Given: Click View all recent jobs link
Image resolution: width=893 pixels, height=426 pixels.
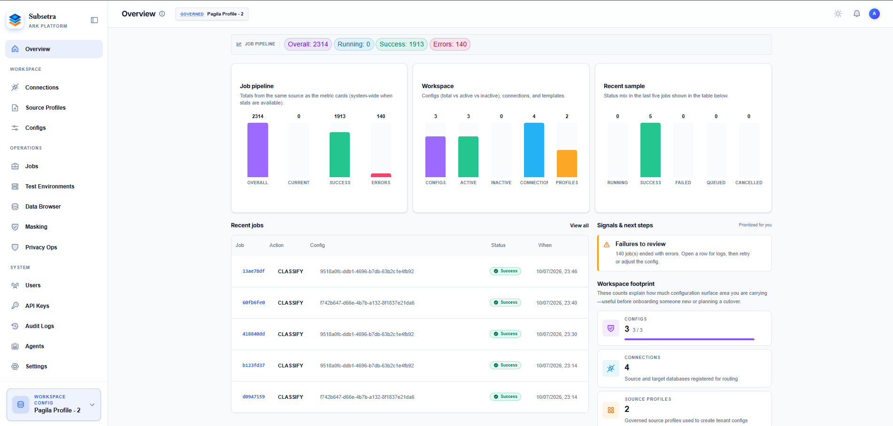Looking at the screenshot, I should (x=579, y=225).
